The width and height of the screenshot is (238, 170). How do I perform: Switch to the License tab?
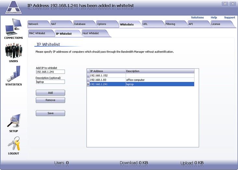(x=222, y=24)
